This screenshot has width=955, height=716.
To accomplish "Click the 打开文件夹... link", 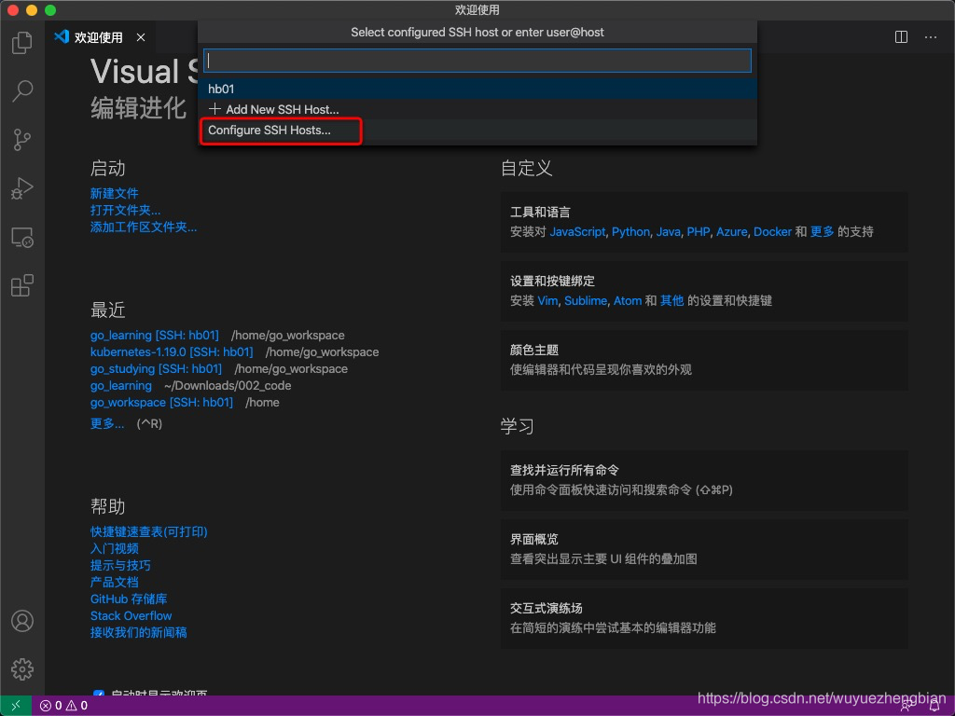I will [126, 210].
